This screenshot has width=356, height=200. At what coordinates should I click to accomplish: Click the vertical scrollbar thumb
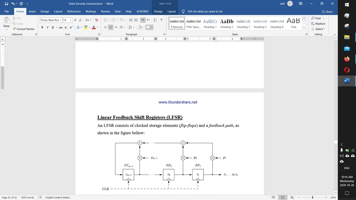pyautogui.click(x=336, y=142)
